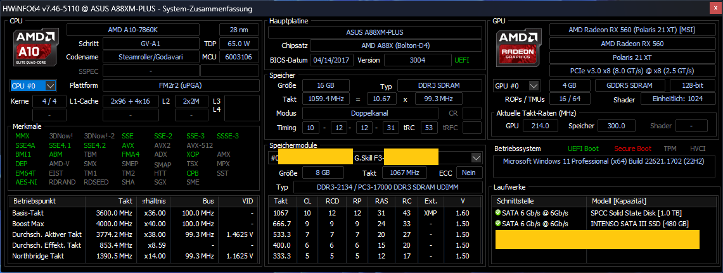
Task: Click the tRC value 53
Action: pos(429,127)
